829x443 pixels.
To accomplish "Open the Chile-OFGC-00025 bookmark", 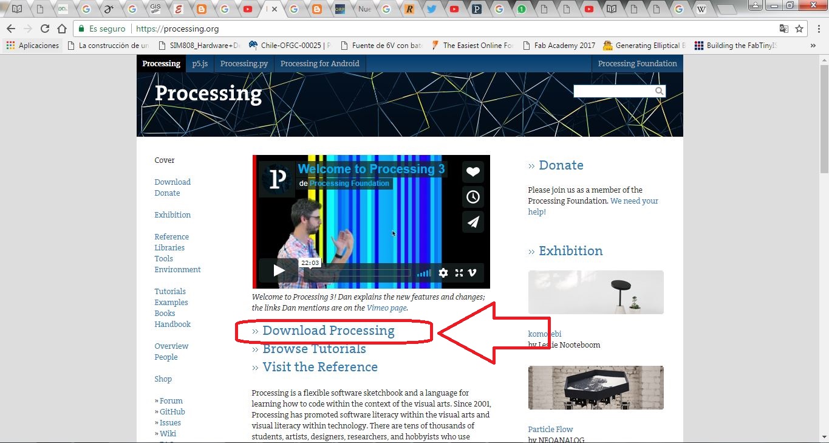I will coord(290,46).
